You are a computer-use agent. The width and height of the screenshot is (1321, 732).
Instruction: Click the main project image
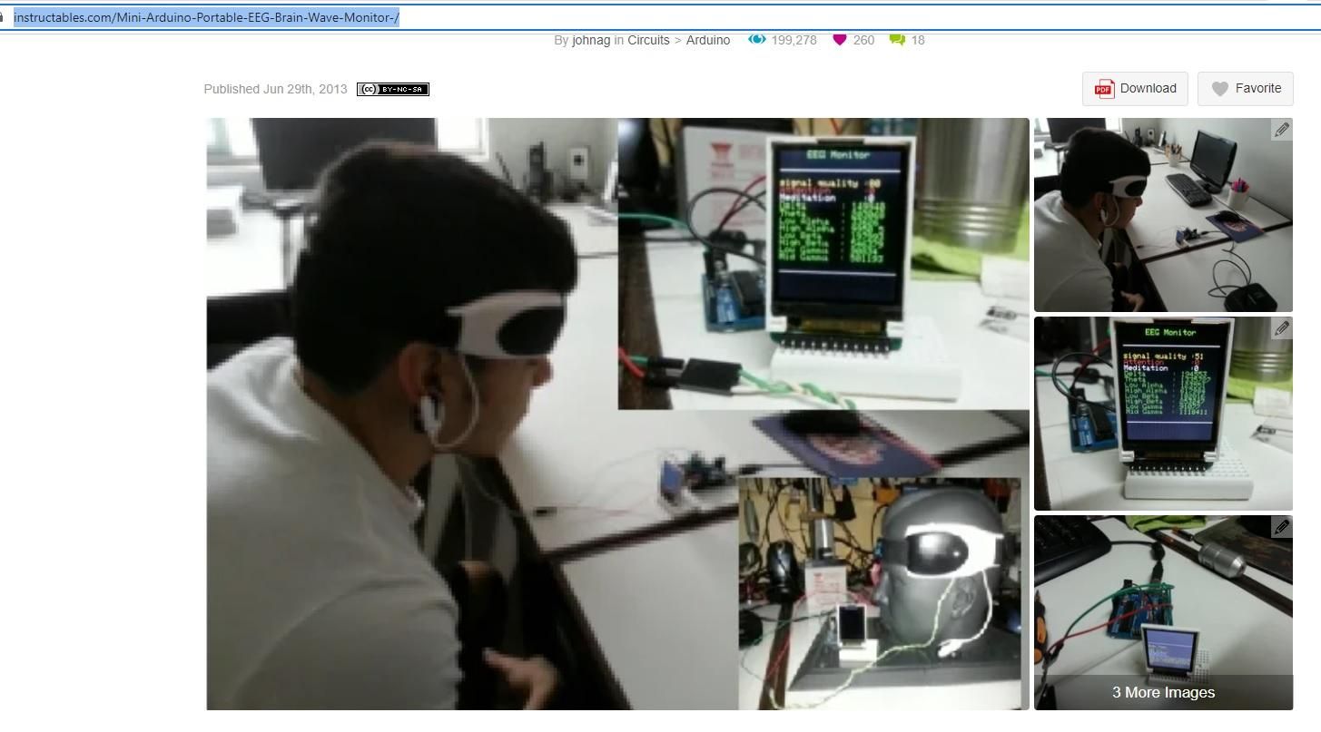617,414
